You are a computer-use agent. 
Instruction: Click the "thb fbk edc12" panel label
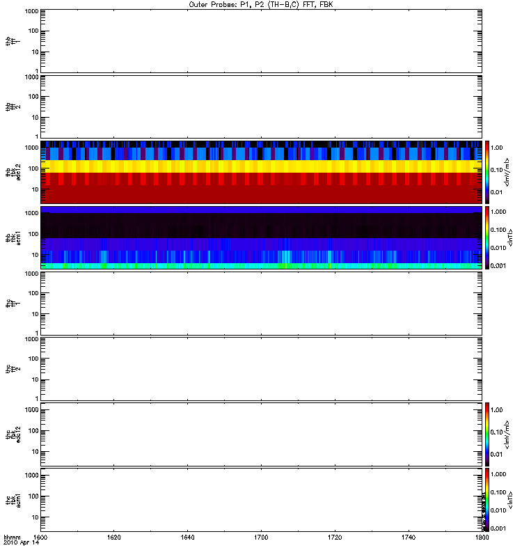(13, 172)
